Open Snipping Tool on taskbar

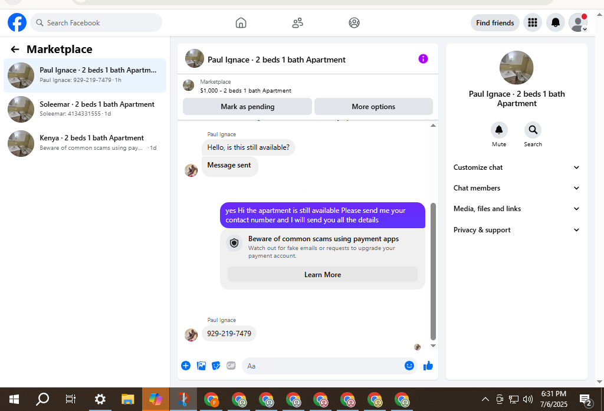coord(183,399)
